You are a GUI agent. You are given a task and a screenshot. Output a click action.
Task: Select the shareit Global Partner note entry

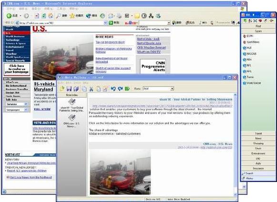72,105
